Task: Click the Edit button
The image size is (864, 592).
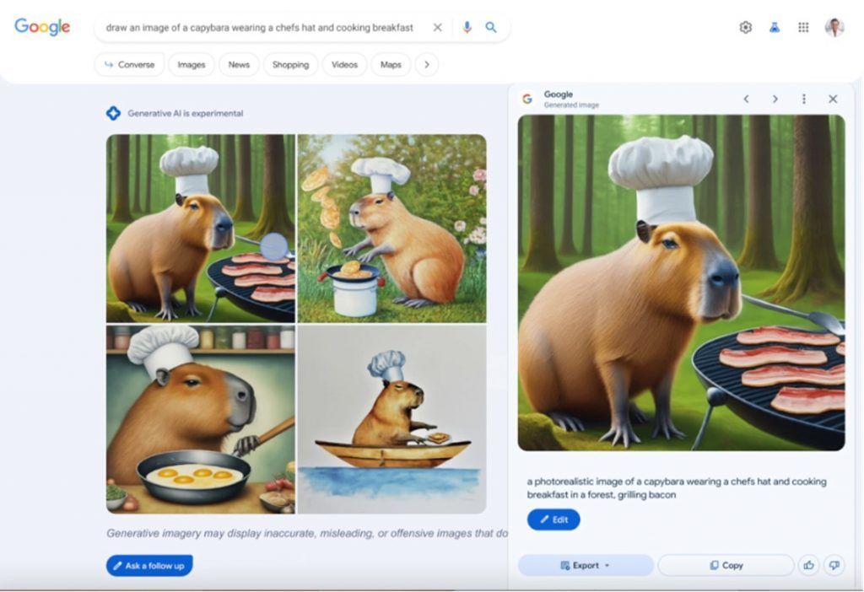Action: (553, 519)
